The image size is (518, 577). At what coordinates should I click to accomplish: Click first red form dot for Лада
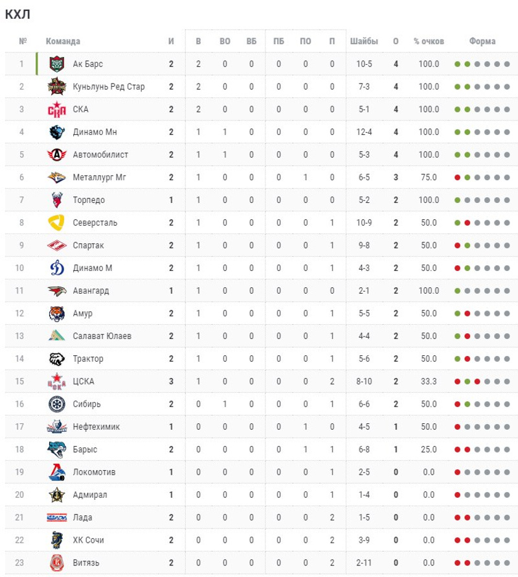(x=458, y=517)
